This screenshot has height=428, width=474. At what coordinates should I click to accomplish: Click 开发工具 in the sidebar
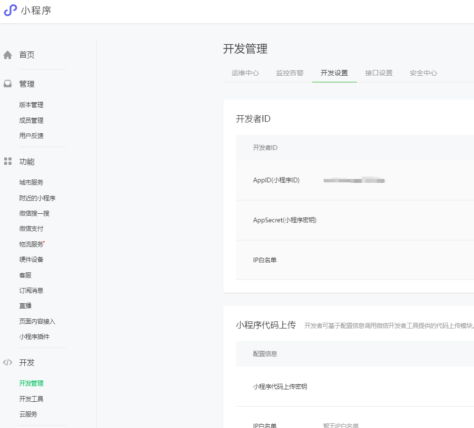coord(31,399)
